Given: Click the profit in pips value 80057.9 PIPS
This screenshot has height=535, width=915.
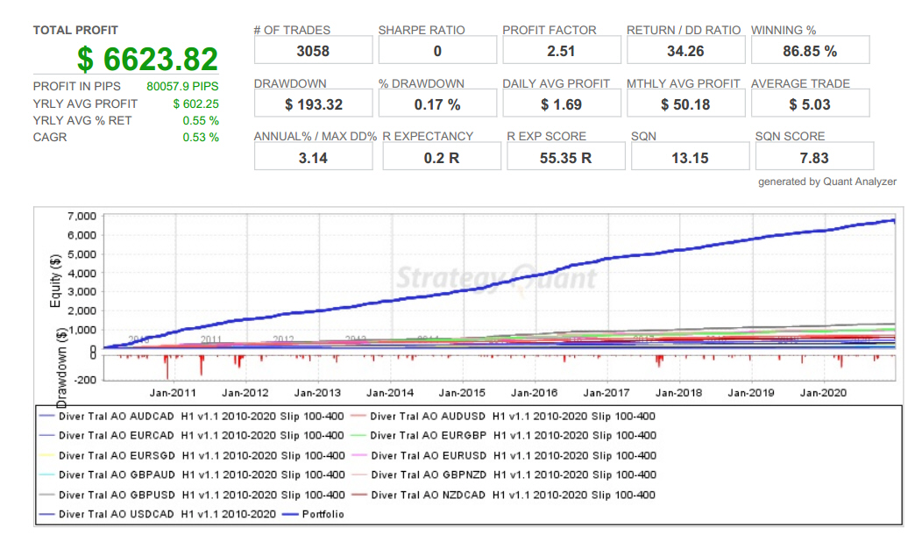Looking at the screenshot, I should pyautogui.click(x=182, y=87).
